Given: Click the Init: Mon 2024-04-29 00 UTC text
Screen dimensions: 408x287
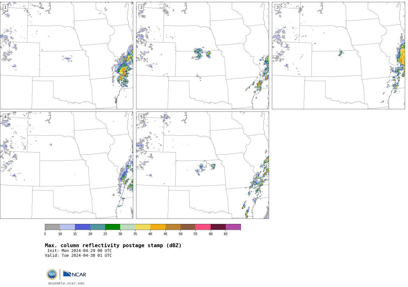Looking at the screenshot, I should 79,251.
